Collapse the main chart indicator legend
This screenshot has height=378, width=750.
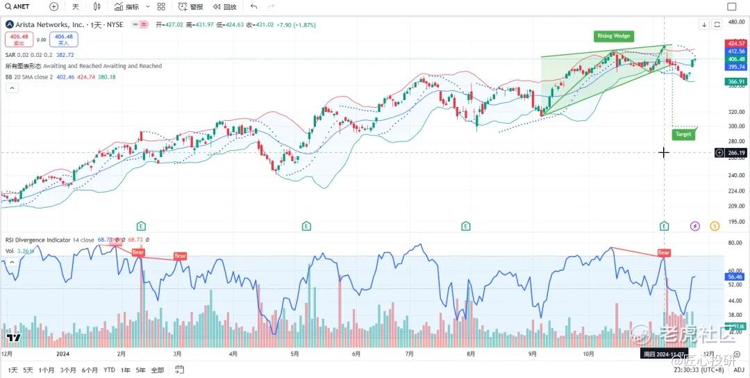pos(12,88)
